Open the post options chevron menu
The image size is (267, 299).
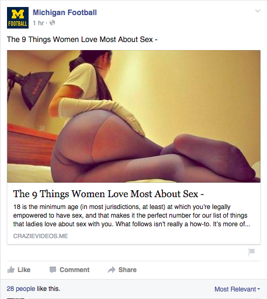(258, 11)
